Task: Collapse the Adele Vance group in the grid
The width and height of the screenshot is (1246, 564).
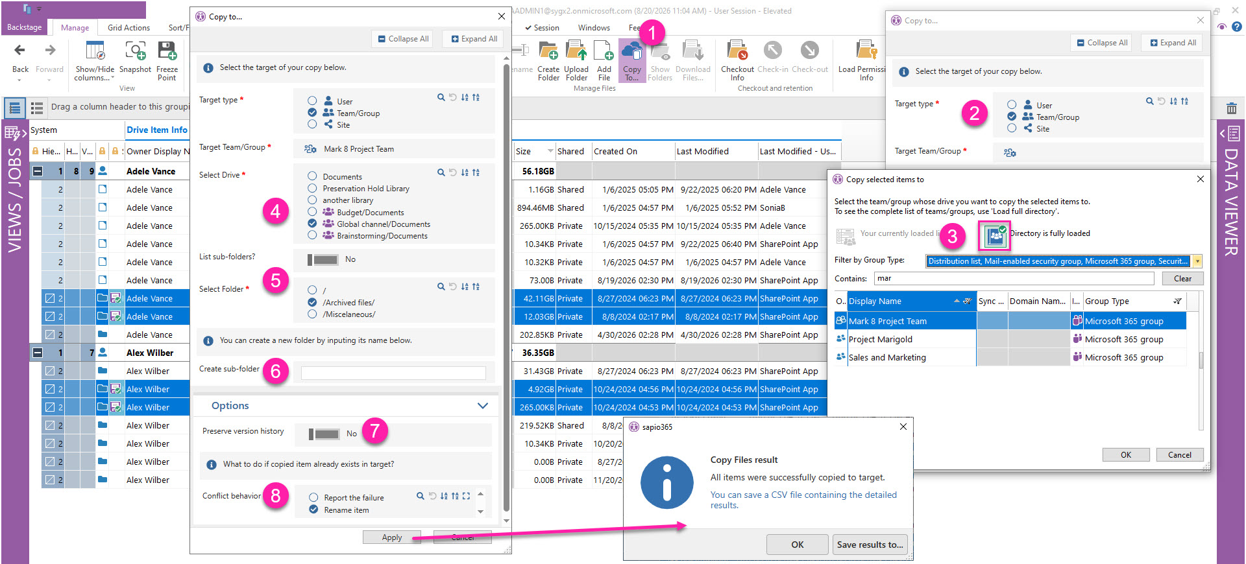Action: pos(38,171)
